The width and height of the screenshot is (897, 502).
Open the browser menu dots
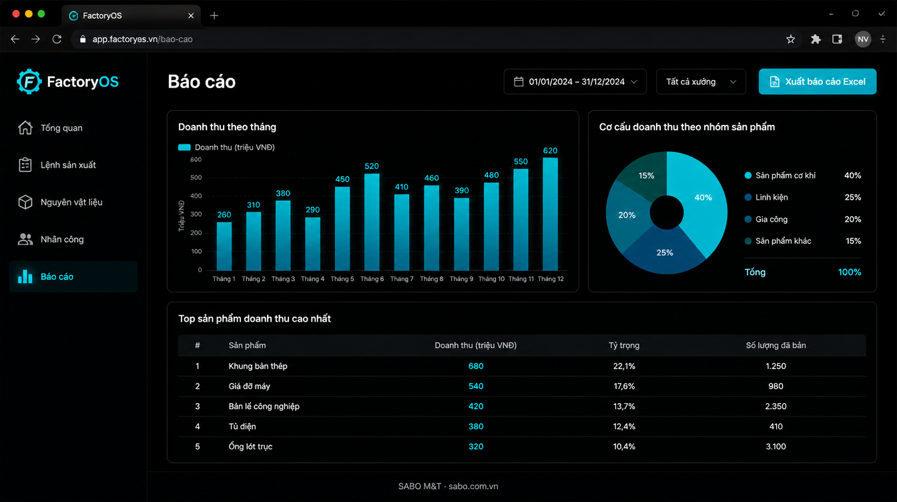click(883, 39)
